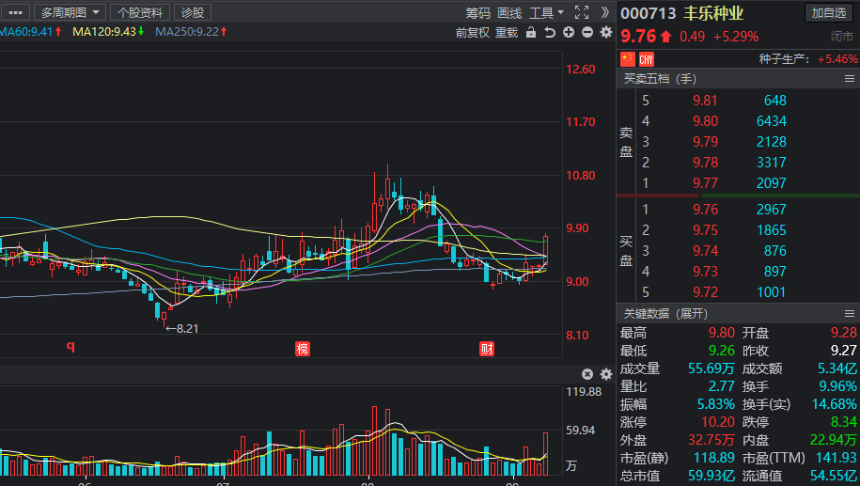Open 诊股 stock diagnosis
The image size is (860, 486).
(x=193, y=12)
